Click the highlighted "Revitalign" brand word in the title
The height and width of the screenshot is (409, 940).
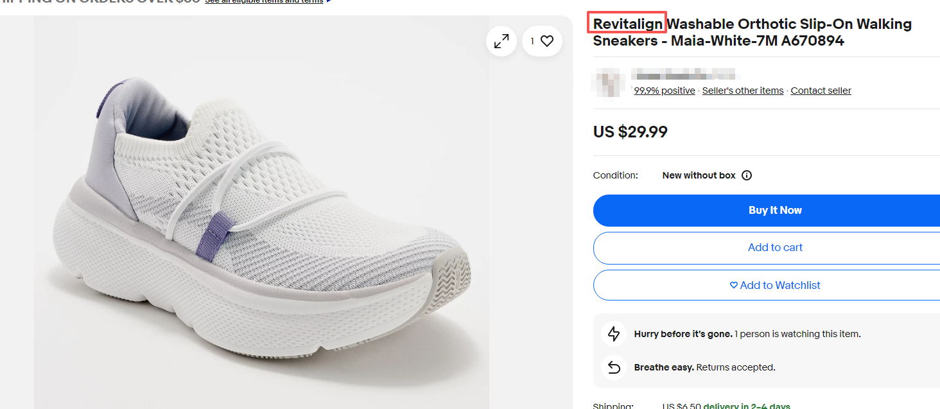(627, 24)
